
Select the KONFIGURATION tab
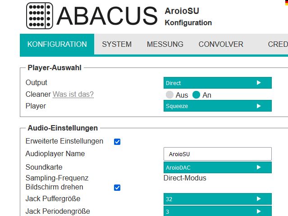click(x=57, y=44)
